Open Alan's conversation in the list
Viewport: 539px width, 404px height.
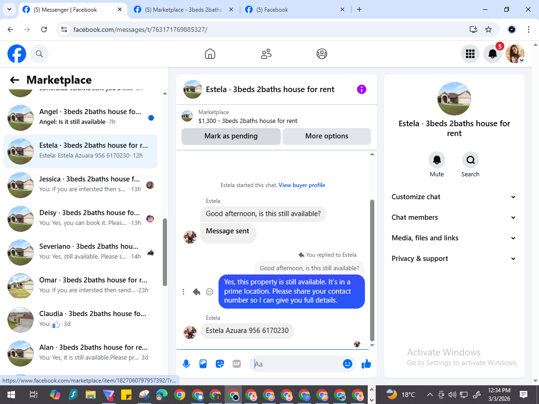point(80,353)
